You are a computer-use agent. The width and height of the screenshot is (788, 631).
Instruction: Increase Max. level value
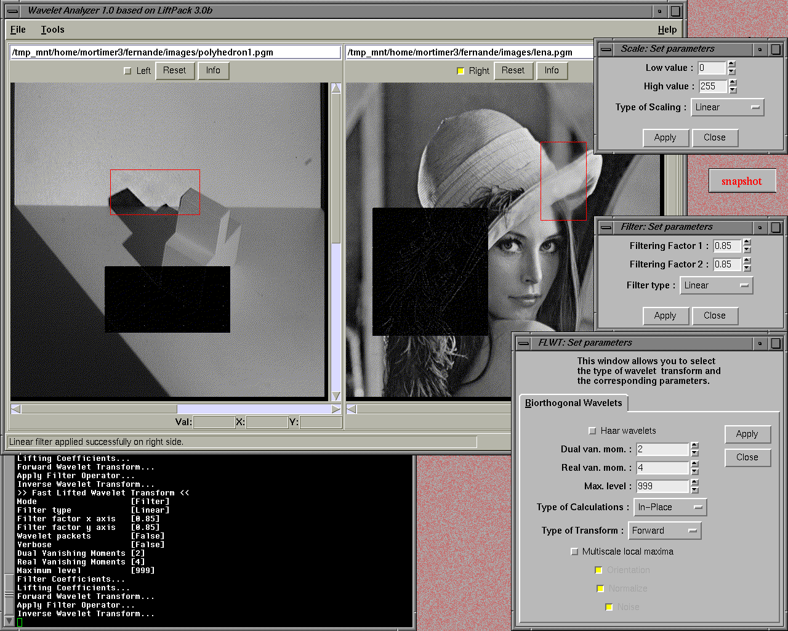point(694,482)
